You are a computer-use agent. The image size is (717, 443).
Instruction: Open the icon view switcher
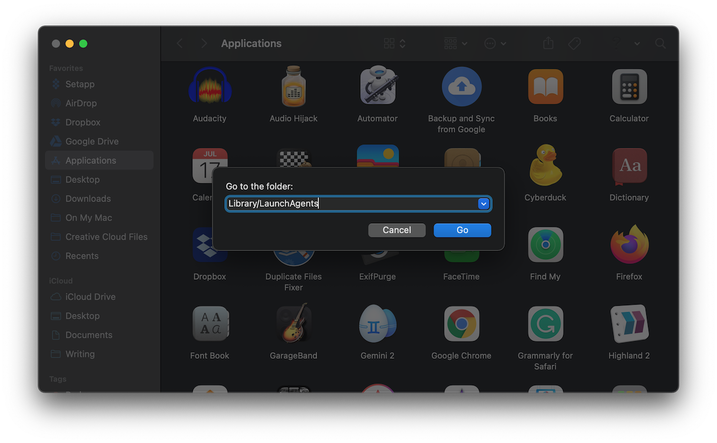click(x=394, y=44)
